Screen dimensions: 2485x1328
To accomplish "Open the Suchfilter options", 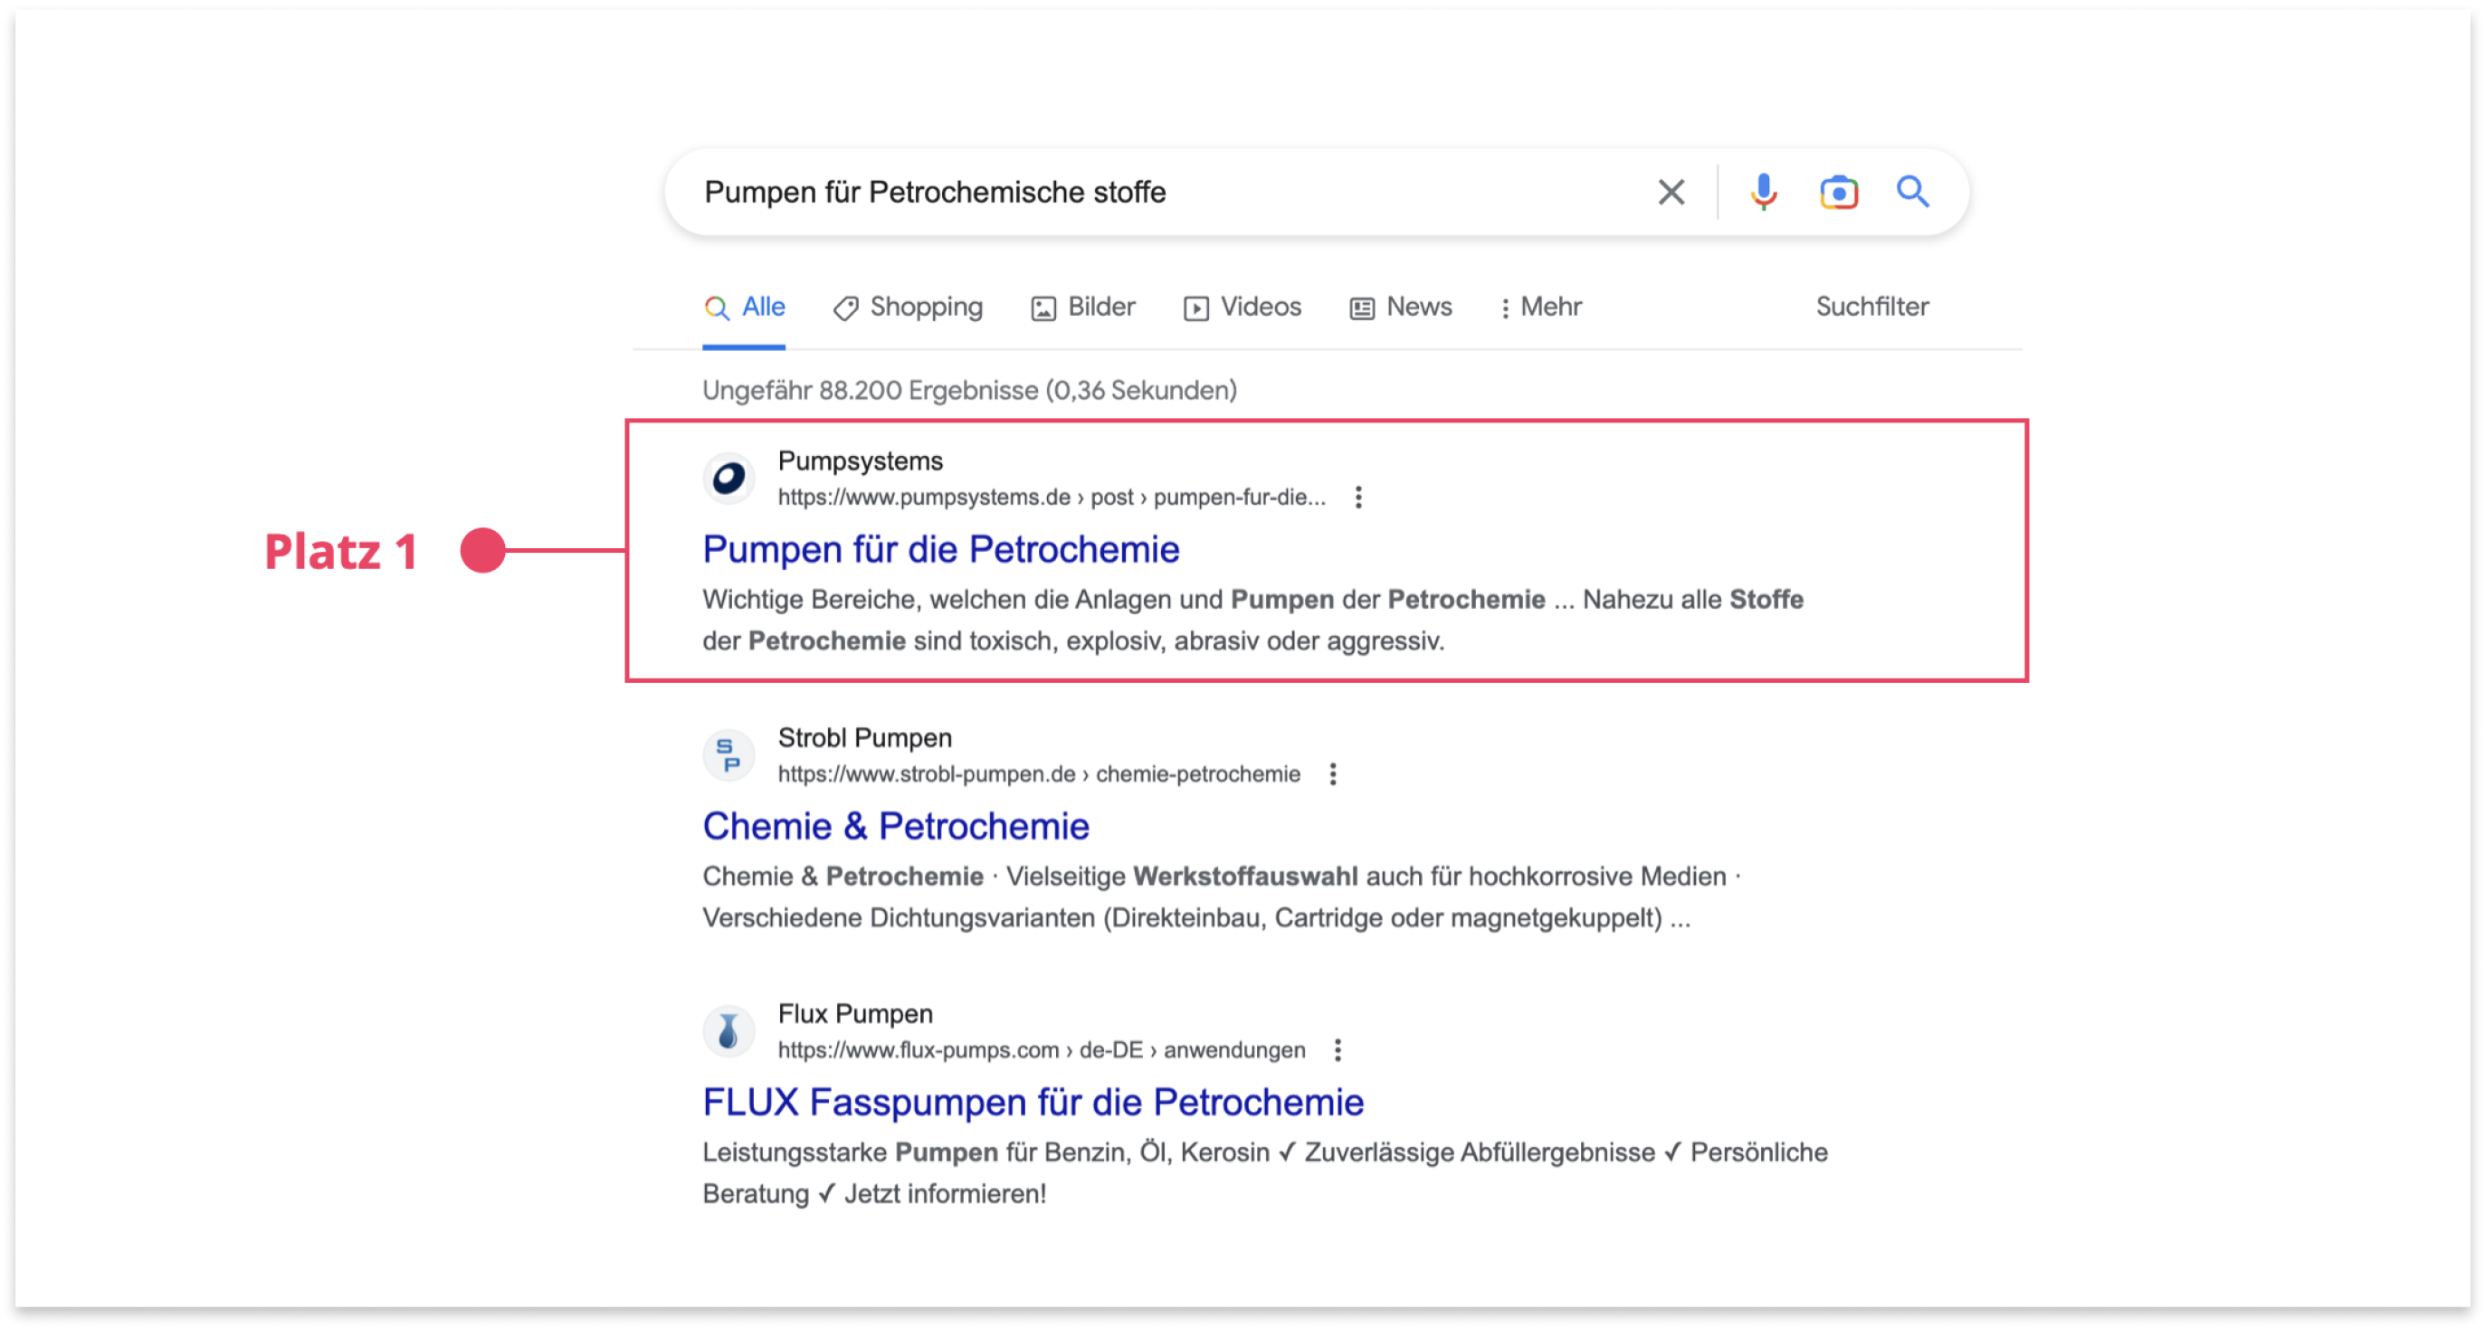I will point(1871,307).
